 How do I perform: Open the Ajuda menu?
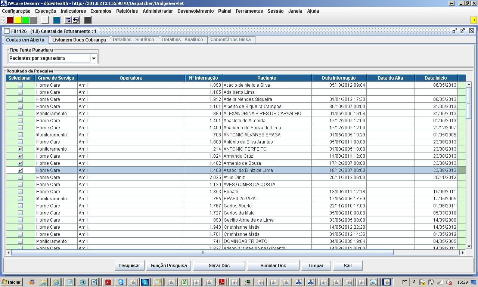pyautogui.click(x=313, y=11)
